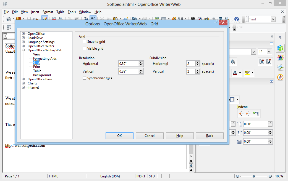Viewport: 288px width, 181px height.
Task: Enable the Visible grid checkbox
Action: (x=85, y=48)
